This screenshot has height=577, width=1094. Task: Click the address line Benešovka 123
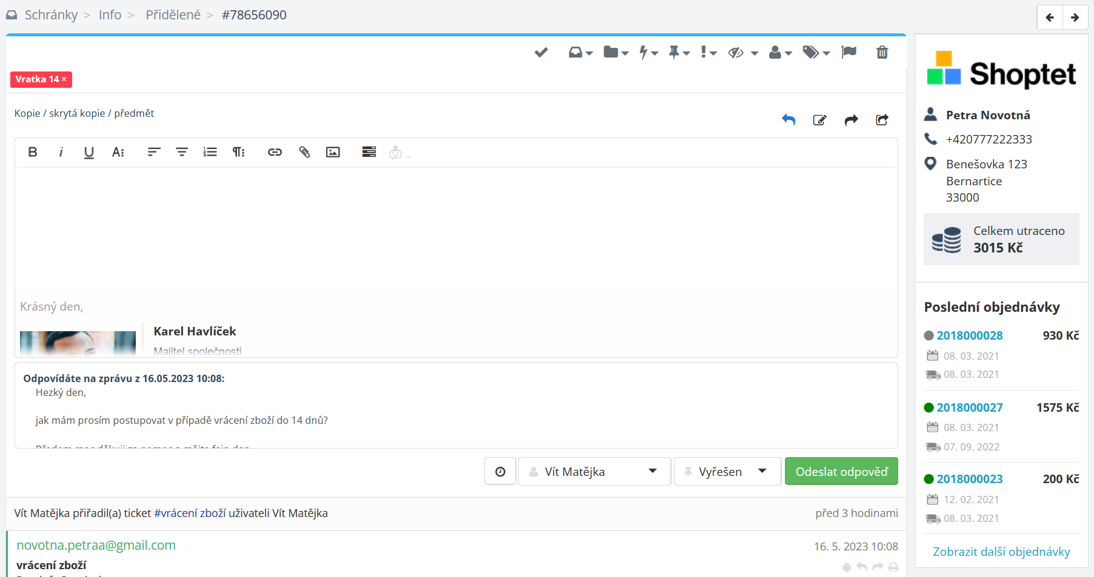987,164
